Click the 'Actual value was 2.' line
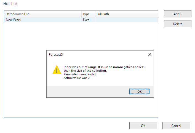This screenshot has height=133, width=195. click(77, 78)
